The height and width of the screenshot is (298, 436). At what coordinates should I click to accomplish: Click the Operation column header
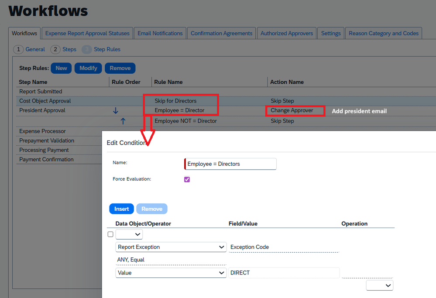coord(354,223)
